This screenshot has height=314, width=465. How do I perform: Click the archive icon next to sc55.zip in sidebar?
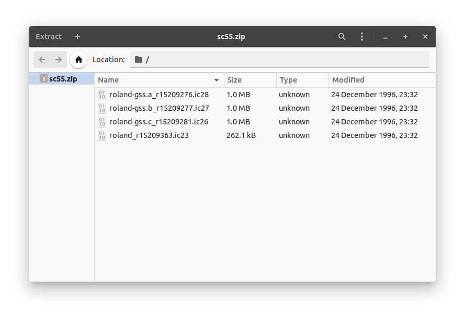pos(44,78)
